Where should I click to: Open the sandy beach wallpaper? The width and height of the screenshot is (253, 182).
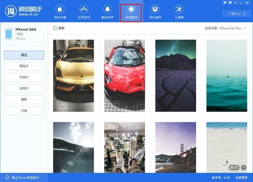[x=227, y=147]
